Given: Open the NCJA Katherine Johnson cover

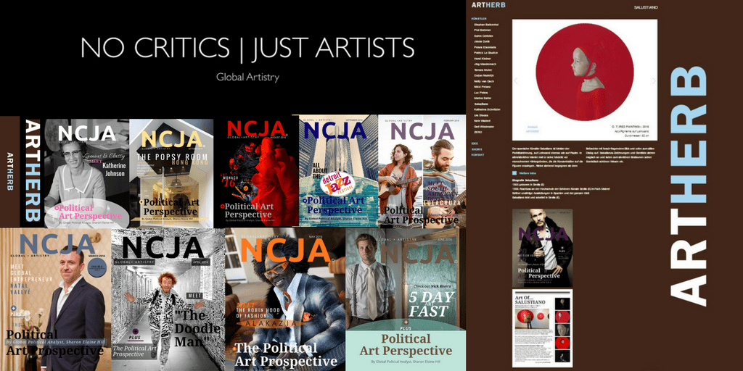Looking at the screenshot, I should coord(87,173).
